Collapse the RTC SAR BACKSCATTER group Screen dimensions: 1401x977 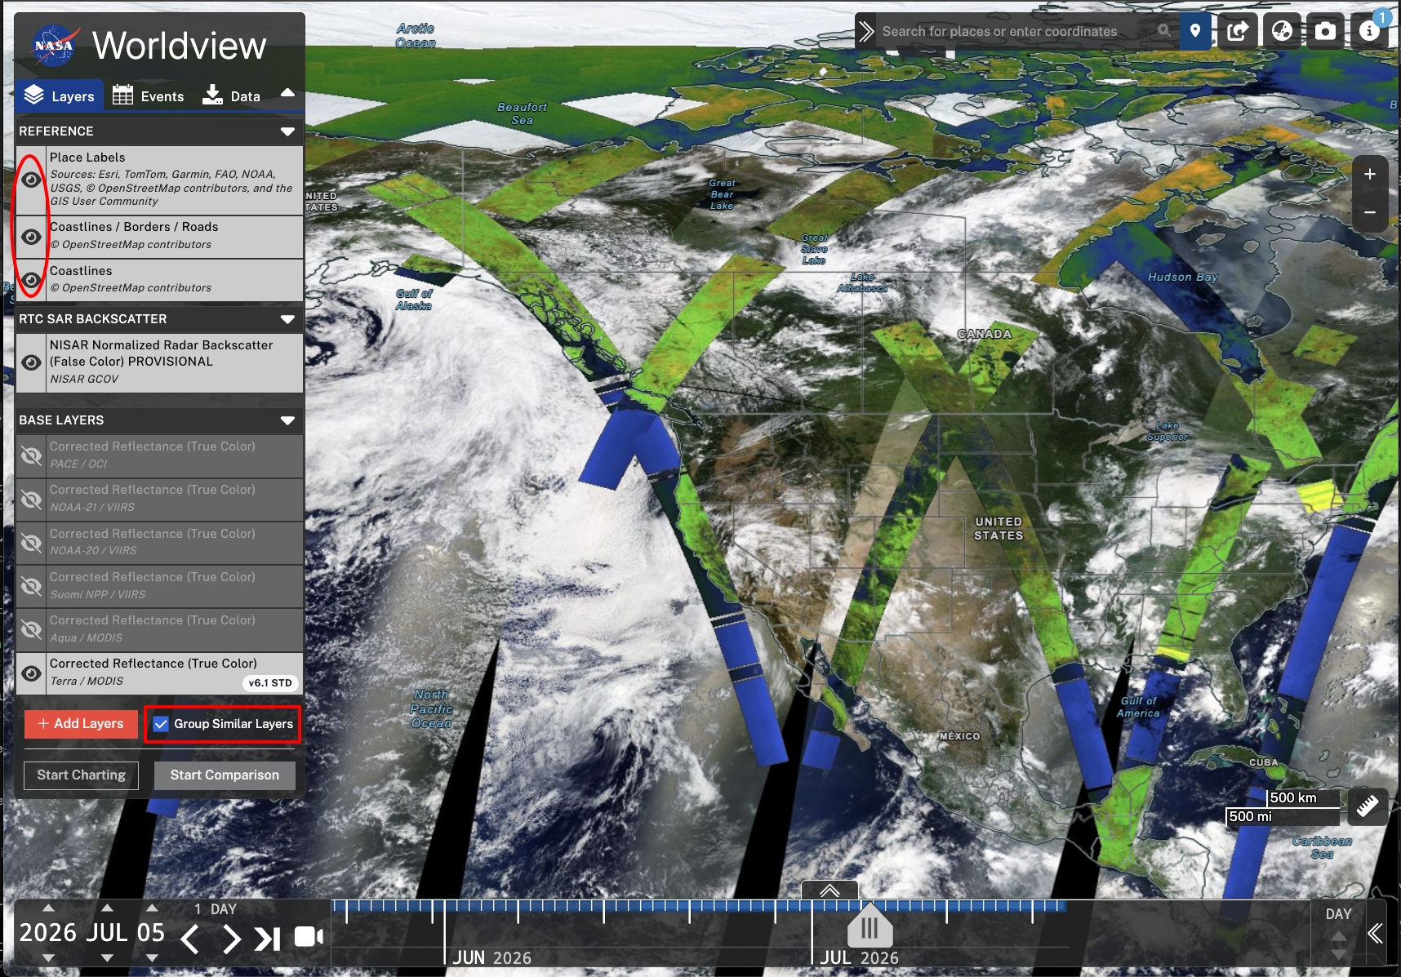287,319
